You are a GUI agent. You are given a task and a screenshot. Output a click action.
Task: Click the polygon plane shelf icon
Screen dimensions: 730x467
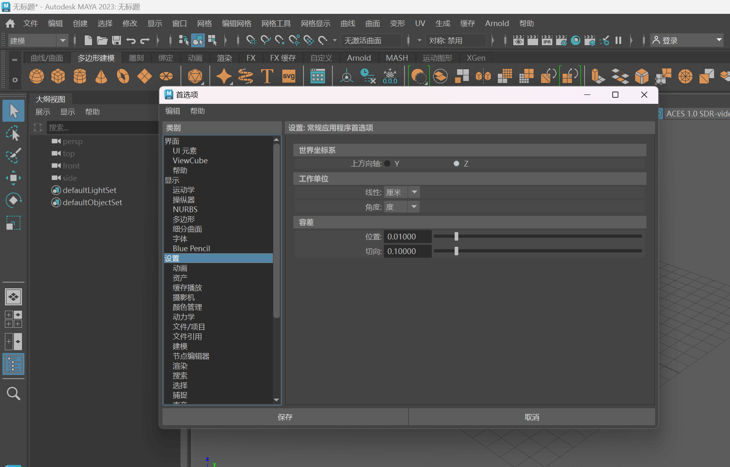click(x=144, y=76)
